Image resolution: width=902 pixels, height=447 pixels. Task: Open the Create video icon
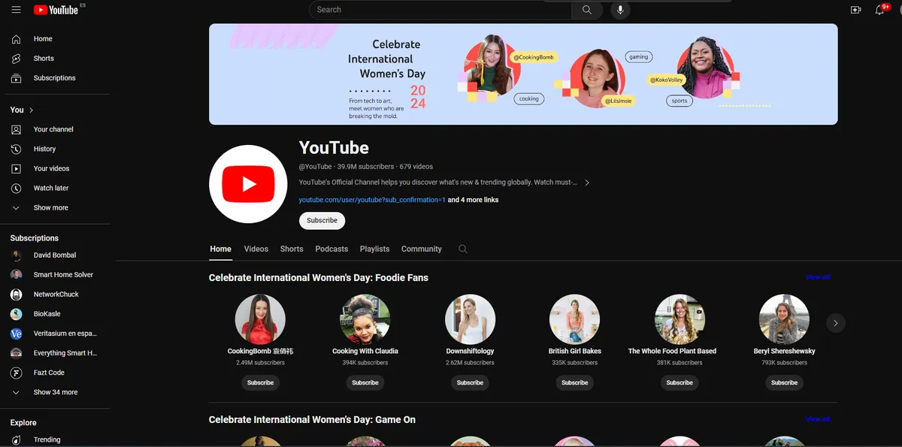click(x=855, y=10)
